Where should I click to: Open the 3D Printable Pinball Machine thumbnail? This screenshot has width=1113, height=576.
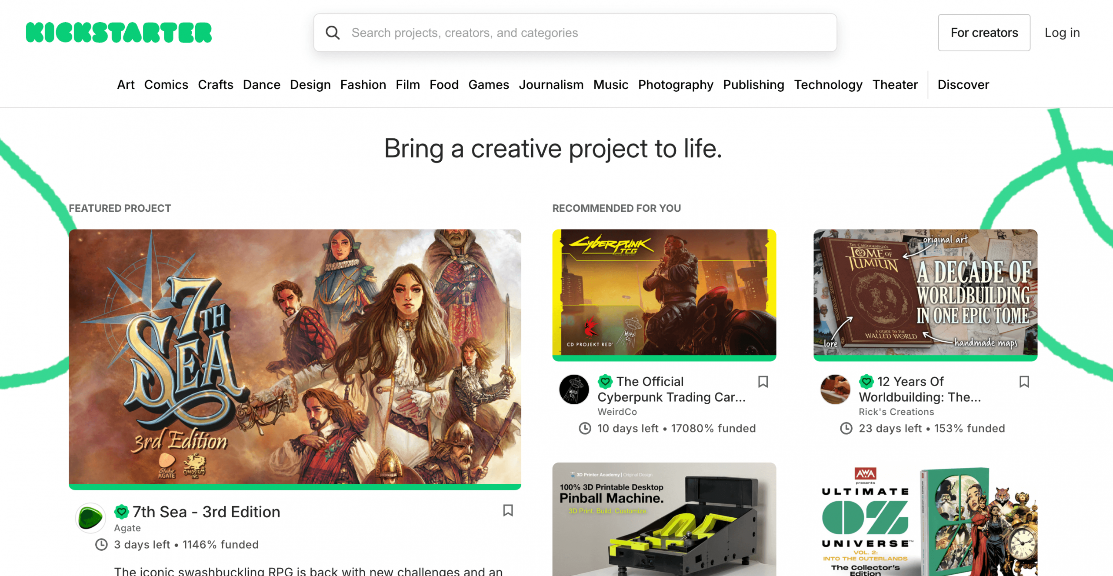(664, 519)
